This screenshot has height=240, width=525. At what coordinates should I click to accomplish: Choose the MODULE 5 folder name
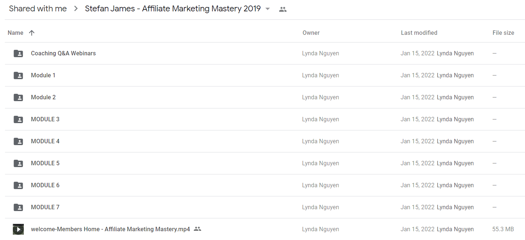[45, 163]
